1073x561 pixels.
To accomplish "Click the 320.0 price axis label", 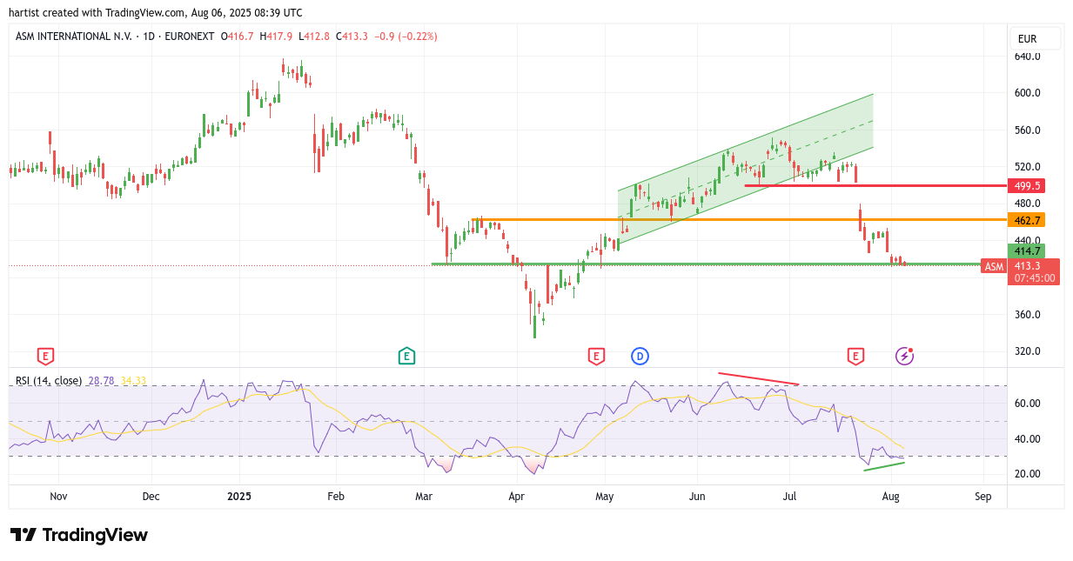I will pos(1028,351).
